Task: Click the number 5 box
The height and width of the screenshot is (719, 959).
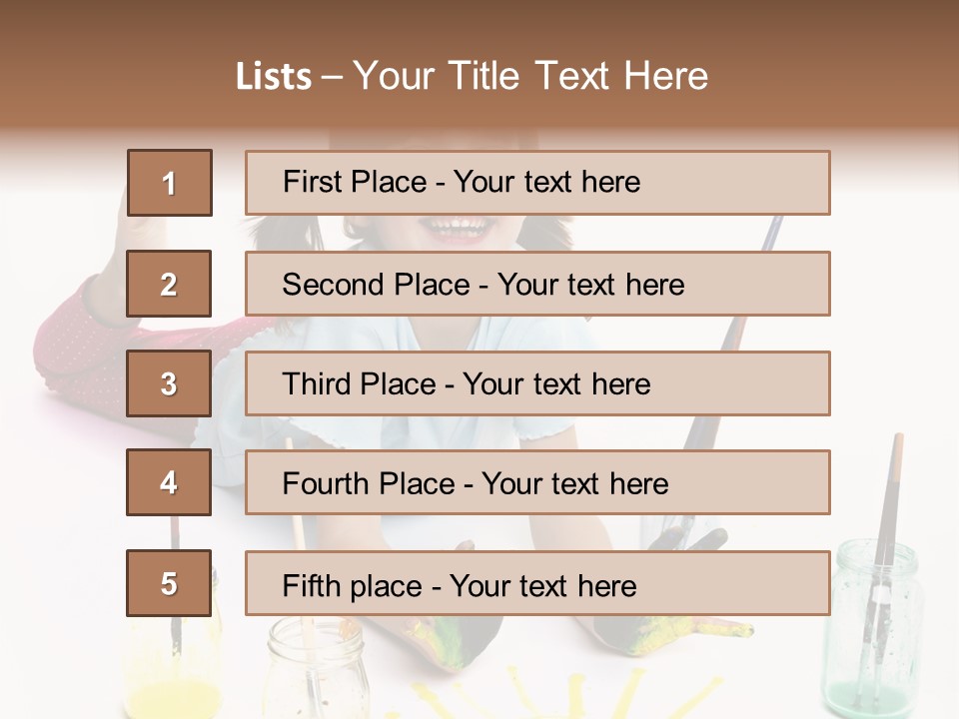Action: coord(169,583)
